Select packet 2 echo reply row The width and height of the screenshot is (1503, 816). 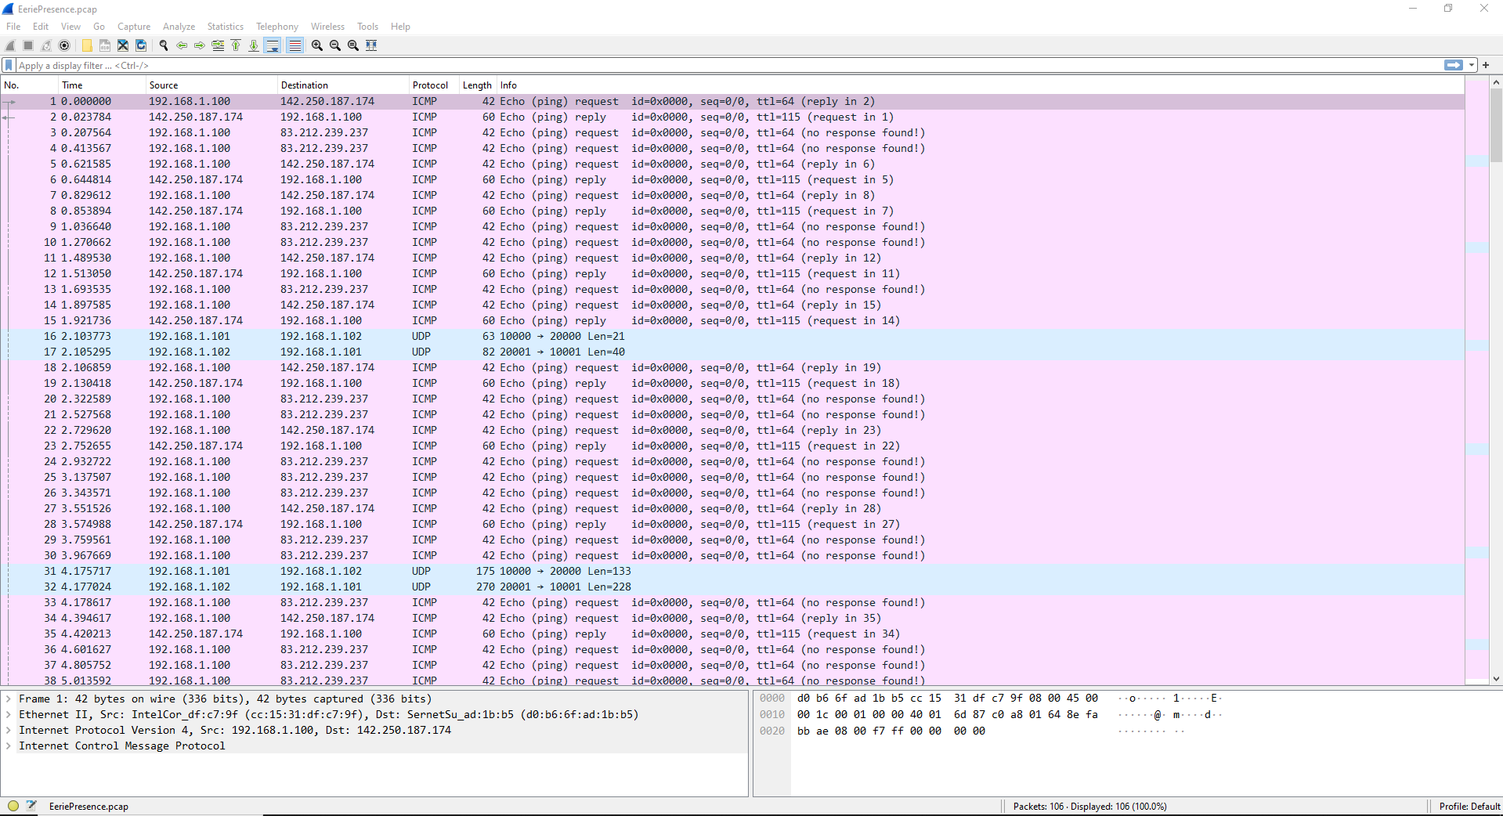732,117
